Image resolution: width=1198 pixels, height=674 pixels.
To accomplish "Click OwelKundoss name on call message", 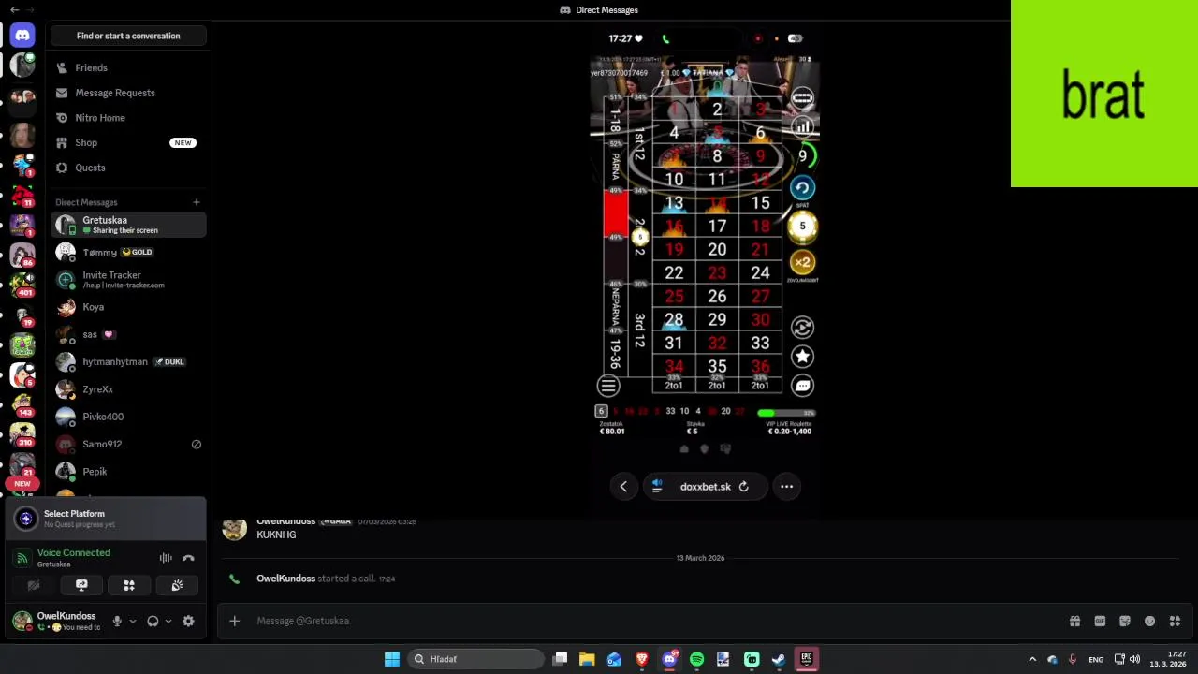I will [x=285, y=579].
